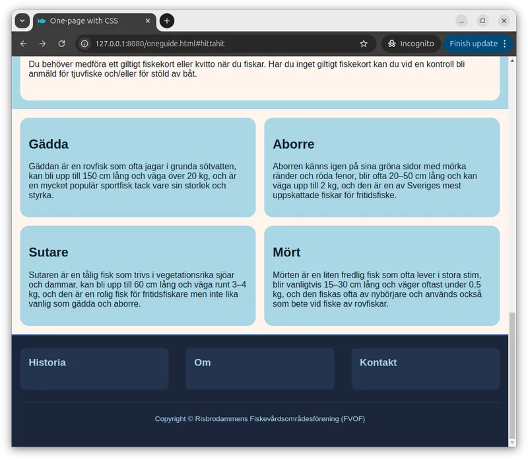Reload the current page
This screenshot has height=460, width=528.
tap(61, 44)
